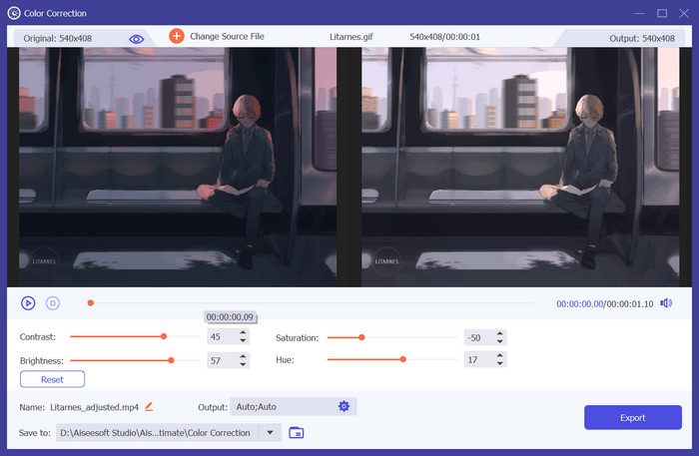Click the Change Source File label

point(227,37)
